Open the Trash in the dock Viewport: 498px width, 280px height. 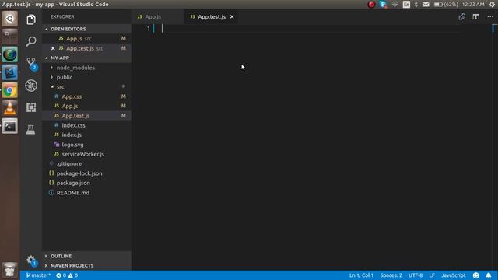(x=10, y=270)
